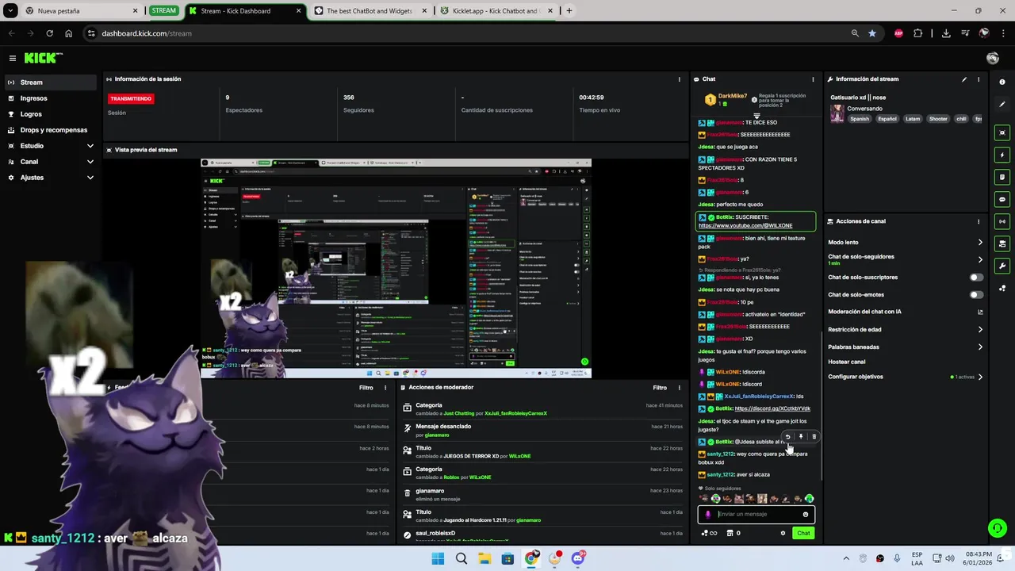Go to Logros in the sidebar
This screenshot has width=1015, height=571.
coord(49,114)
